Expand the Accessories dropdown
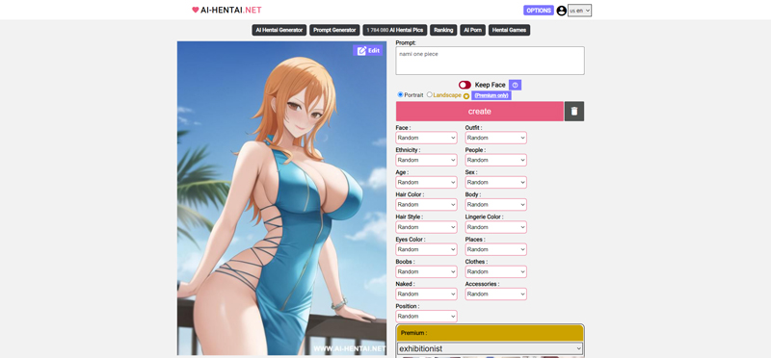Viewport: 771px width, 358px height. pyautogui.click(x=495, y=294)
